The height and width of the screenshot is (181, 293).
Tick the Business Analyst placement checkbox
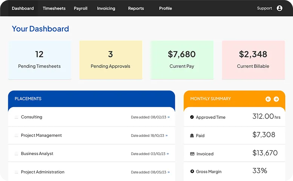tap(17, 154)
